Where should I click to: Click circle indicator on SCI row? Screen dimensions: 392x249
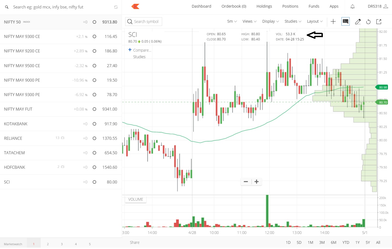pyautogui.click(x=94, y=182)
